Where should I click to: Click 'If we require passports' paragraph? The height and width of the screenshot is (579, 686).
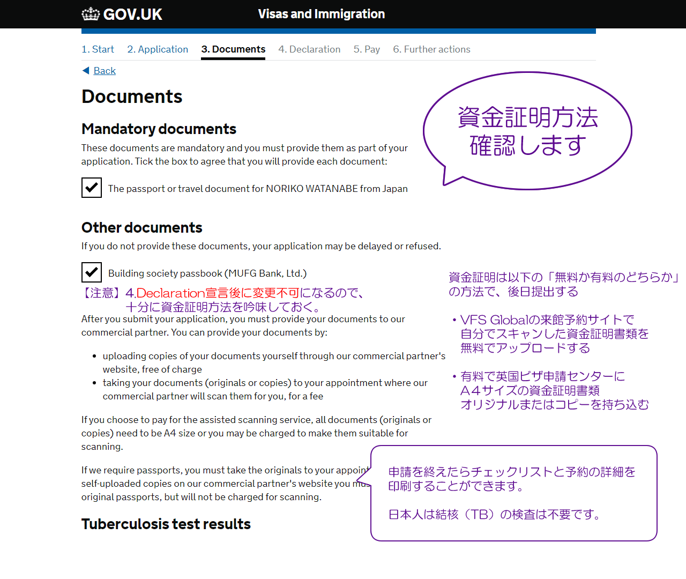(x=226, y=484)
